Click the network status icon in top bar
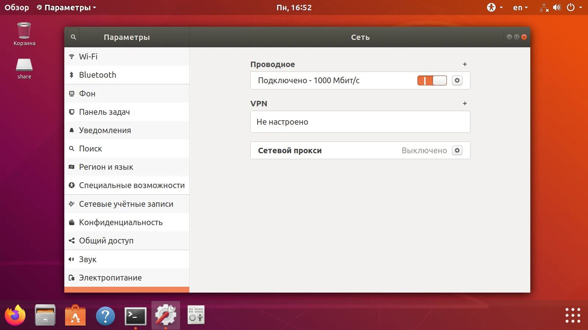Image resolution: width=588 pixels, height=330 pixels. click(544, 7)
